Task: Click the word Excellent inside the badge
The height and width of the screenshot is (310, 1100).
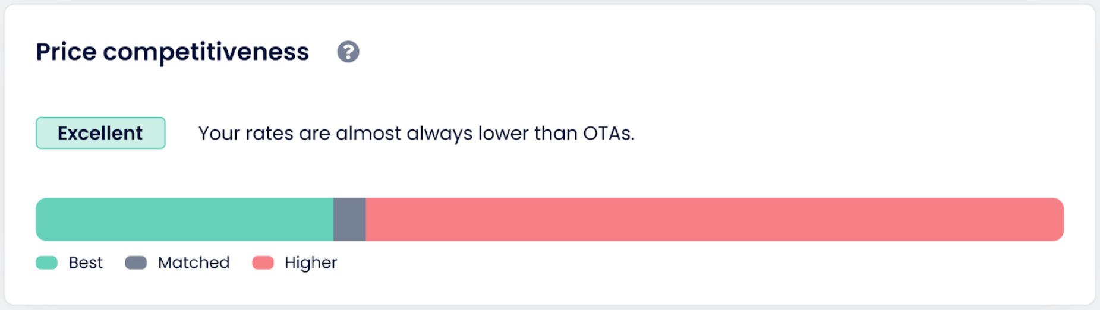Action: pos(100,133)
